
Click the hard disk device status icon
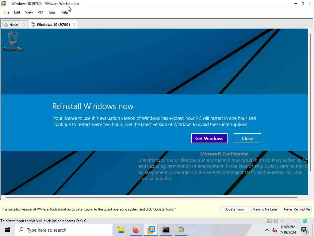click(269, 221)
